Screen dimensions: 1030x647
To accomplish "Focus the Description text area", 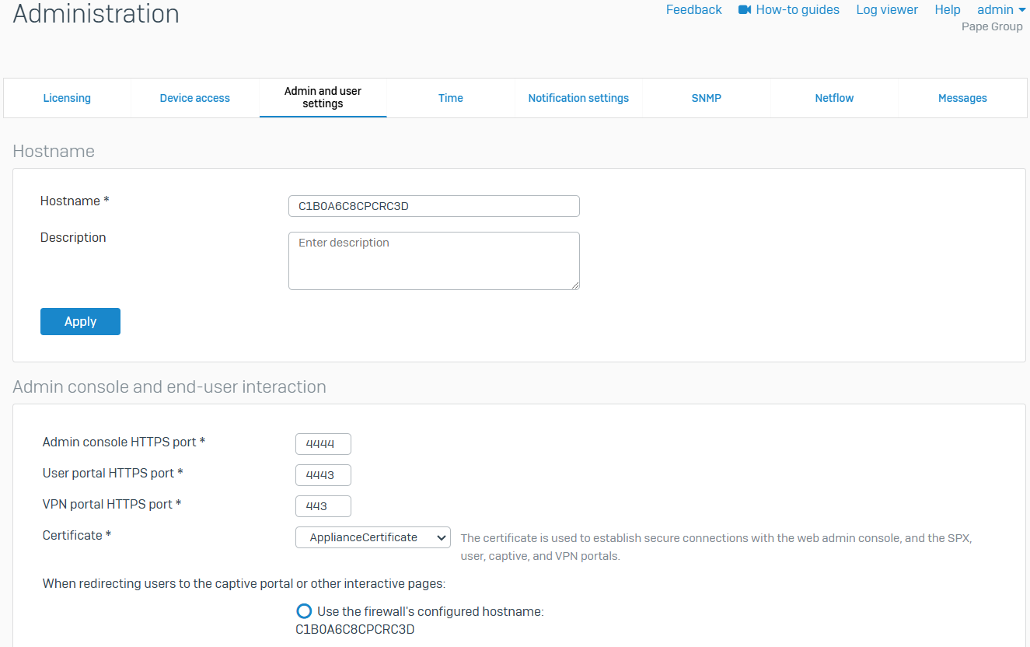I will pos(434,261).
